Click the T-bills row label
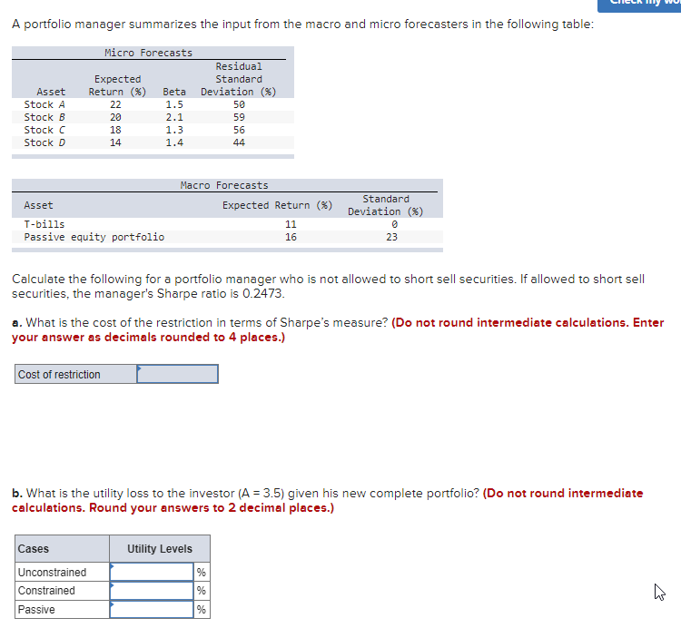Viewport: 681px width, 628px height. coord(44,224)
